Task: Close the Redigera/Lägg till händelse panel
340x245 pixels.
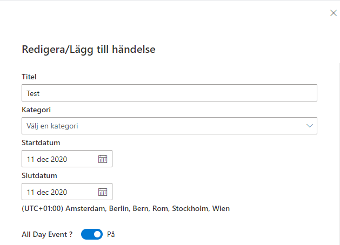Action: click(x=334, y=13)
